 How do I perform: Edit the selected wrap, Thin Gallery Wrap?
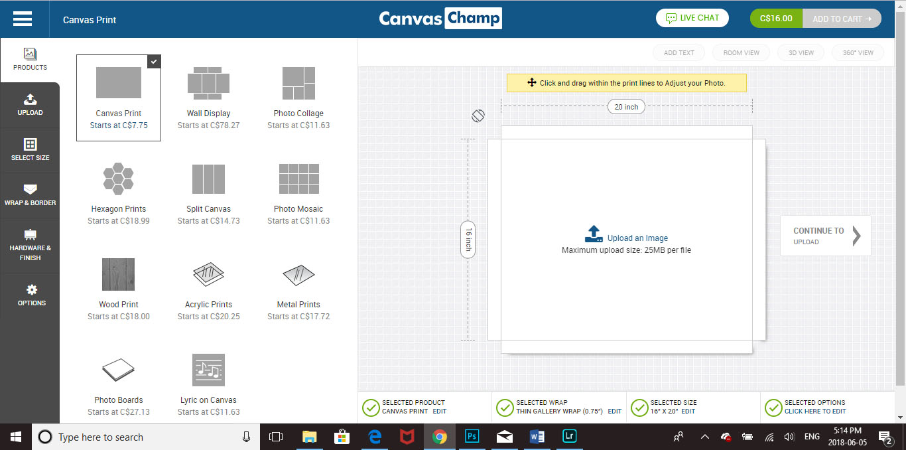point(615,412)
